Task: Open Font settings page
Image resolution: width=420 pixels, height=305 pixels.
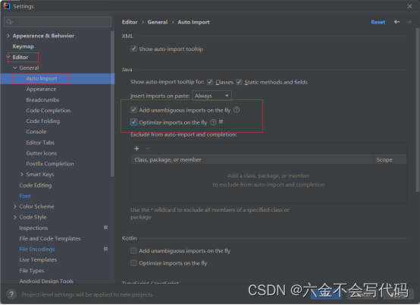Action: click(x=25, y=196)
